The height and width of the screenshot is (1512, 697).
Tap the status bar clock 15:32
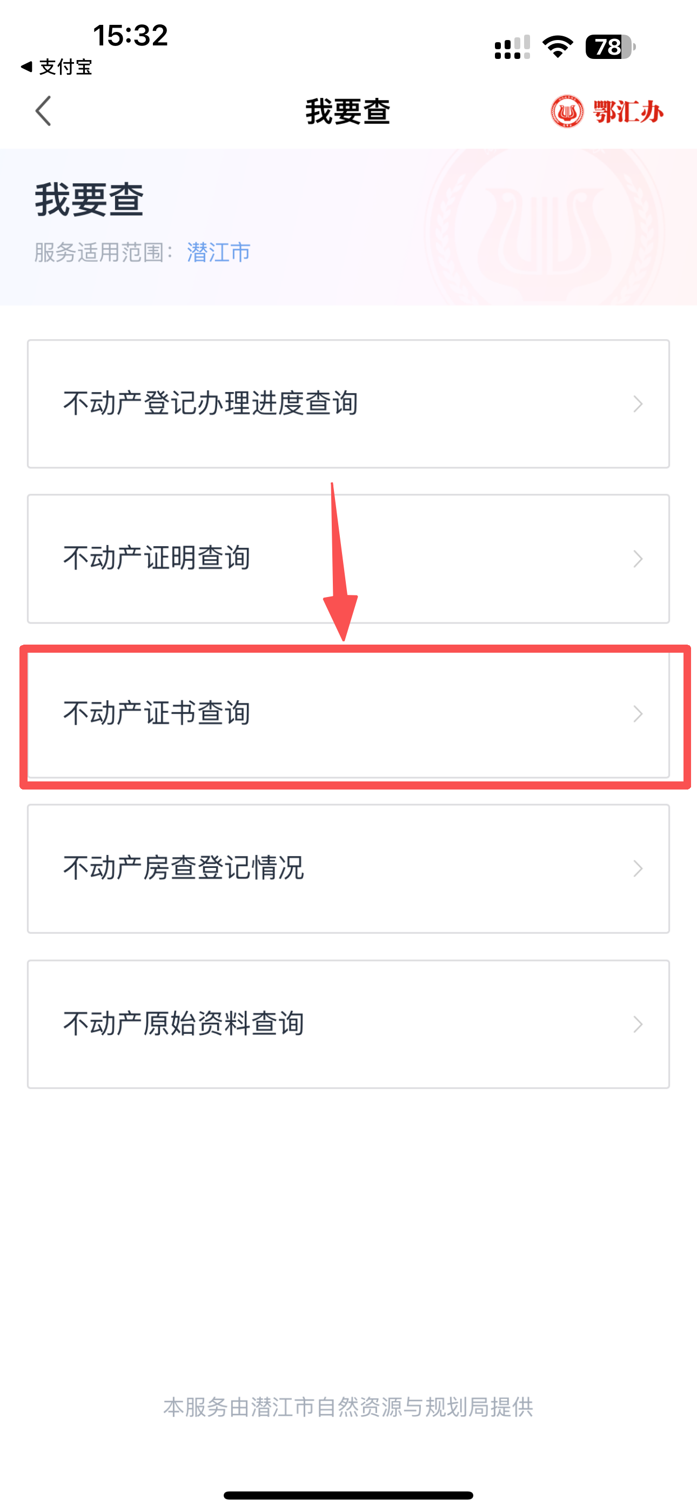point(130,35)
